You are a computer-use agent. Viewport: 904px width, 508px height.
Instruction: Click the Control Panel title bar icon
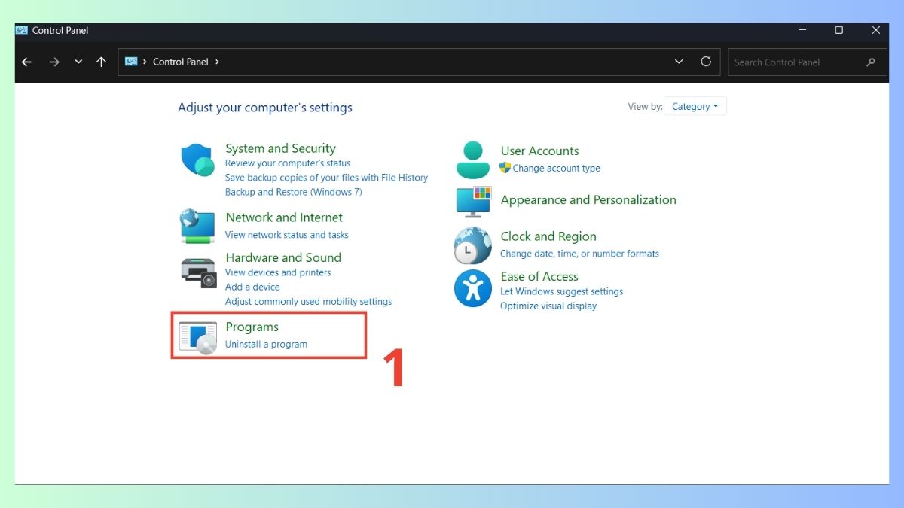[x=22, y=30]
